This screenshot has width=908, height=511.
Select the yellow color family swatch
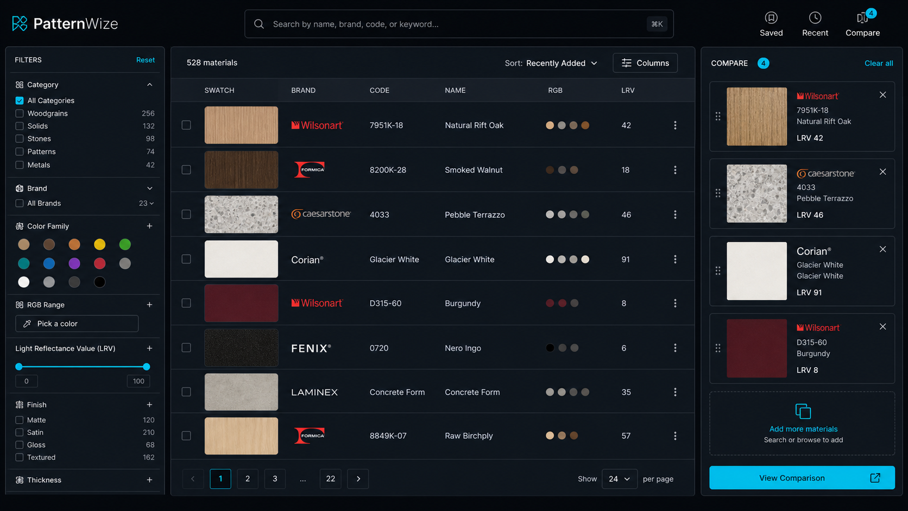click(x=99, y=244)
